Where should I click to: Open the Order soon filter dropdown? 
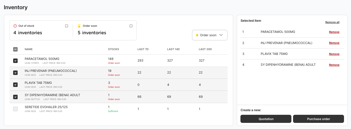[x=210, y=35]
